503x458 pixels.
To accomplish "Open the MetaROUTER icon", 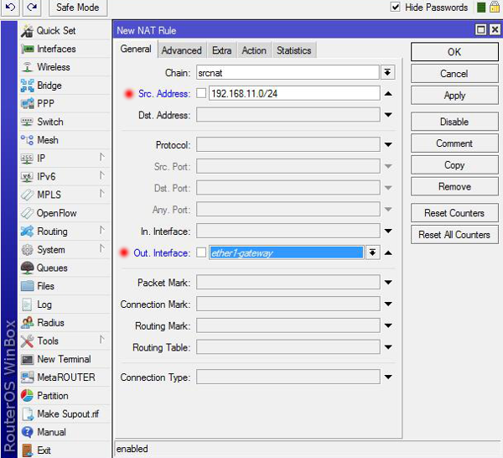I will click(28, 377).
